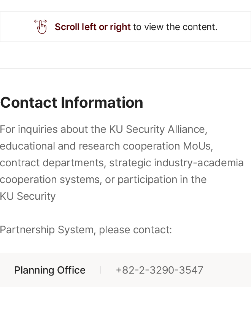This screenshot has height=336, width=251.
Task: Click the "Contact Information" heading
Action: (x=71, y=103)
